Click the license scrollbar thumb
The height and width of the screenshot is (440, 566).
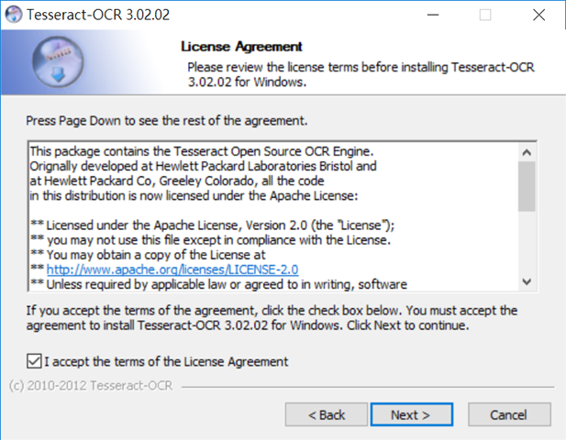[x=527, y=186]
